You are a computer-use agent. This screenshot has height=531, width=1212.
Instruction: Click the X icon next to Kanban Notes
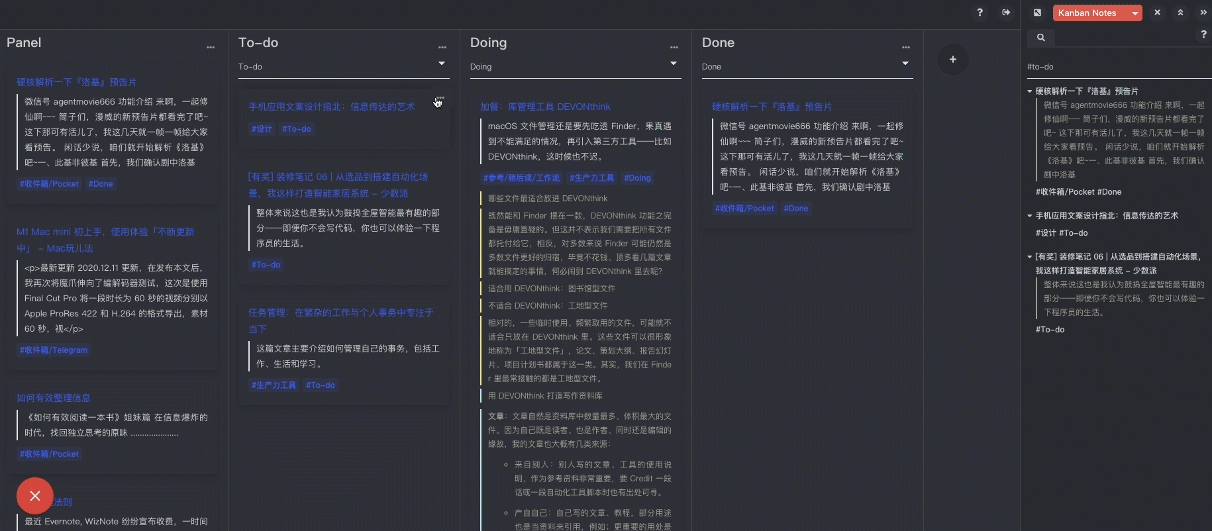coord(1157,13)
